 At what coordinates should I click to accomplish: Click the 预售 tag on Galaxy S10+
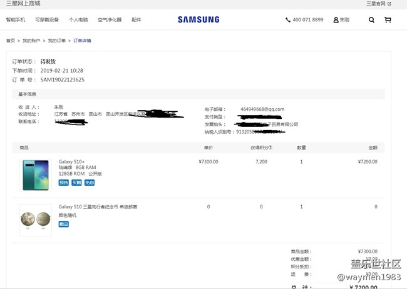coord(64,183)
